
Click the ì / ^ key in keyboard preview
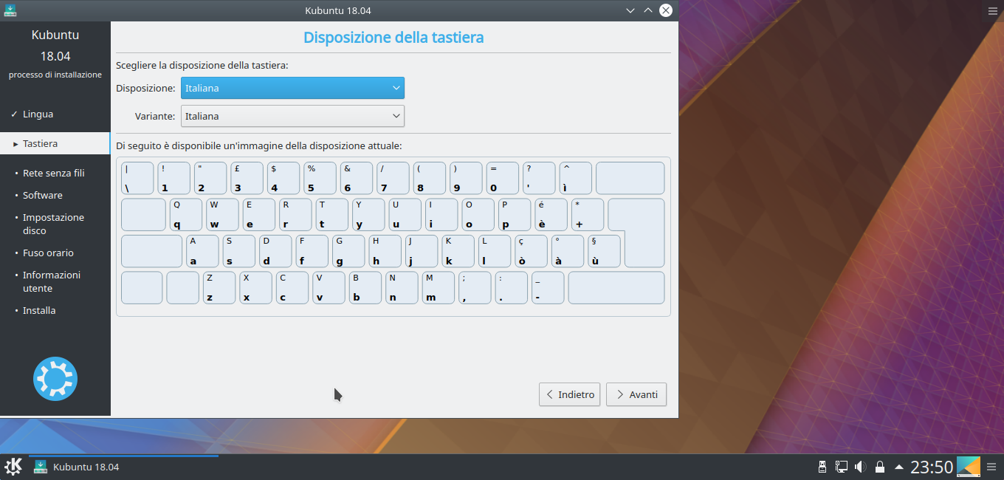[x=576, y=178]
